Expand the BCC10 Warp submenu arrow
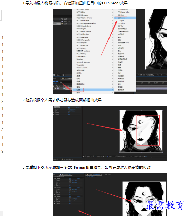The height and width of the screenshot is (216, 187). click(113, 54)
